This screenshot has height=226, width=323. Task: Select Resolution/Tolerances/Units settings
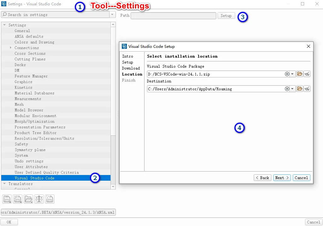click(x=44, y=138)
